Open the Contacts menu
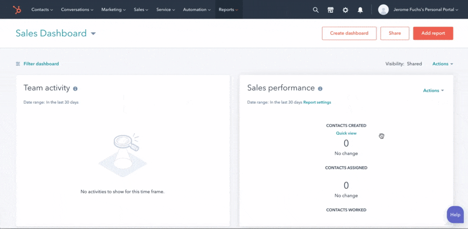468x229 pixels. 42,9
